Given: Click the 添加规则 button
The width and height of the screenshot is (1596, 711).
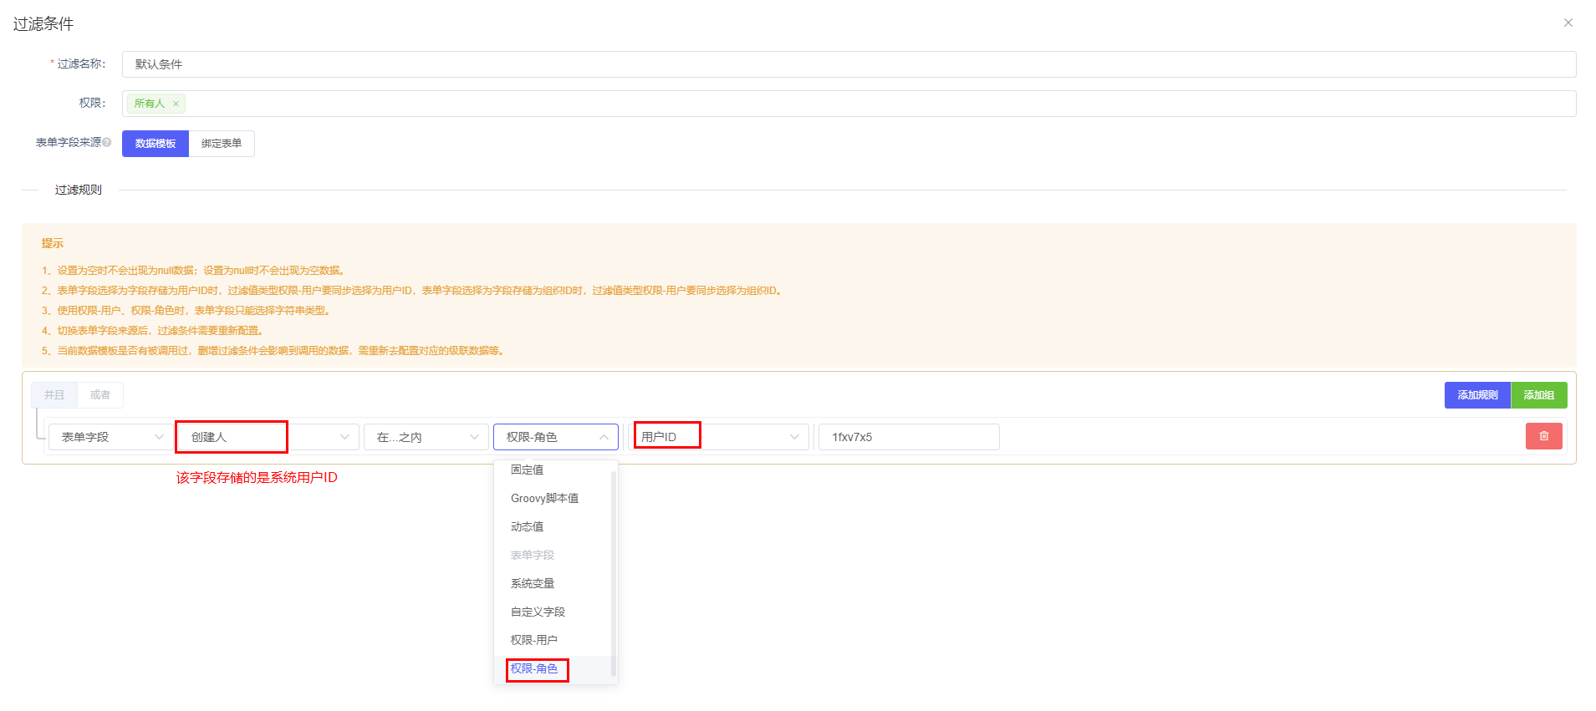Looking at the screenshot, I should (1476, 395).
